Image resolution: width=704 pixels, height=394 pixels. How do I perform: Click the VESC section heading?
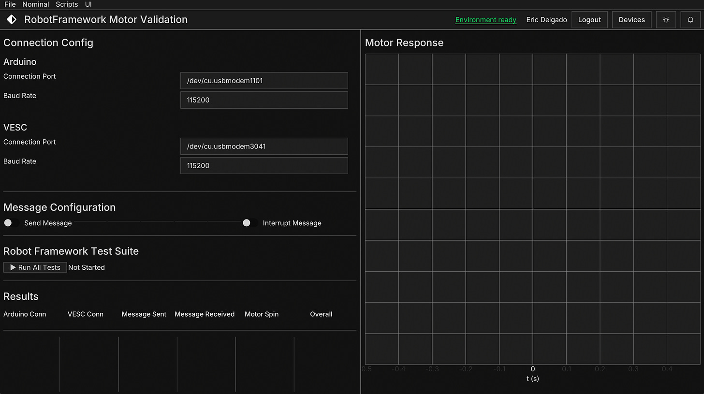coord(15,128)
